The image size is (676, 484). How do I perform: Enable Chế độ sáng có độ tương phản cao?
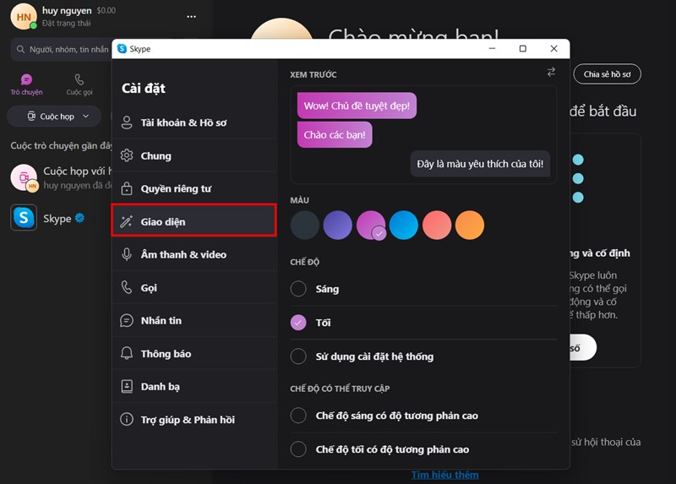point(298,416)
